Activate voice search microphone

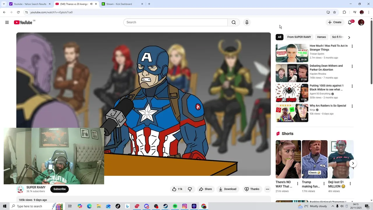tap(247, 22)
